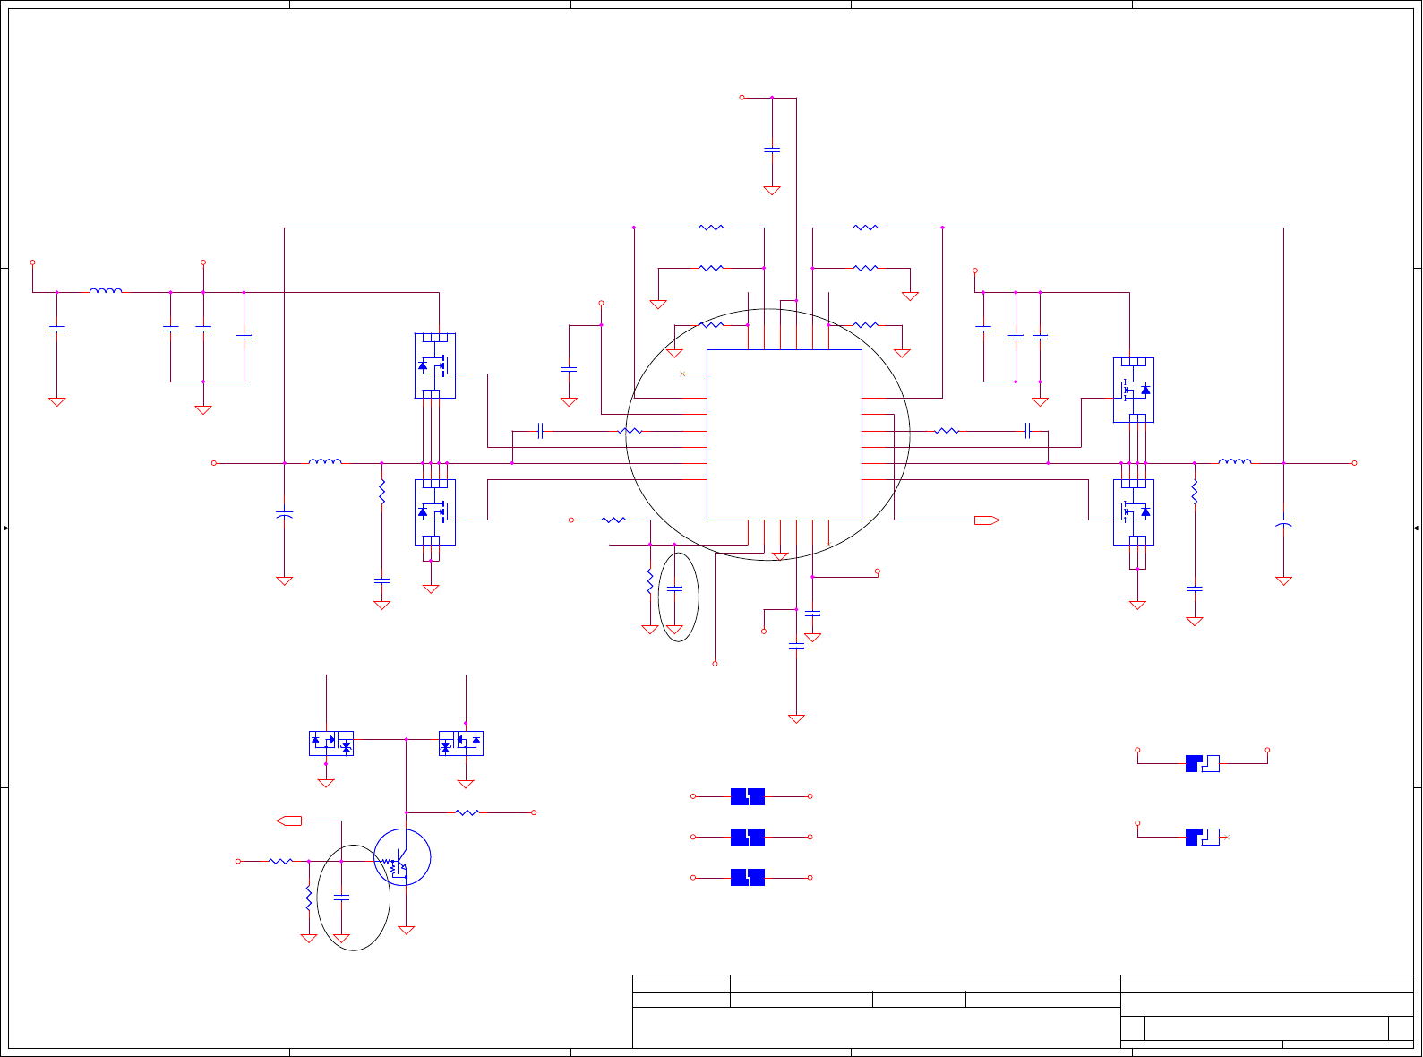Click the ellipse around the capacitor beside the transistor

[x=354, y=898]
